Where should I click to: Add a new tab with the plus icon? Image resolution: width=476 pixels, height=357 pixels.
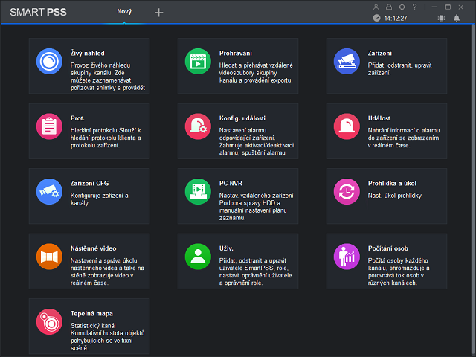(x=158, y=13)
